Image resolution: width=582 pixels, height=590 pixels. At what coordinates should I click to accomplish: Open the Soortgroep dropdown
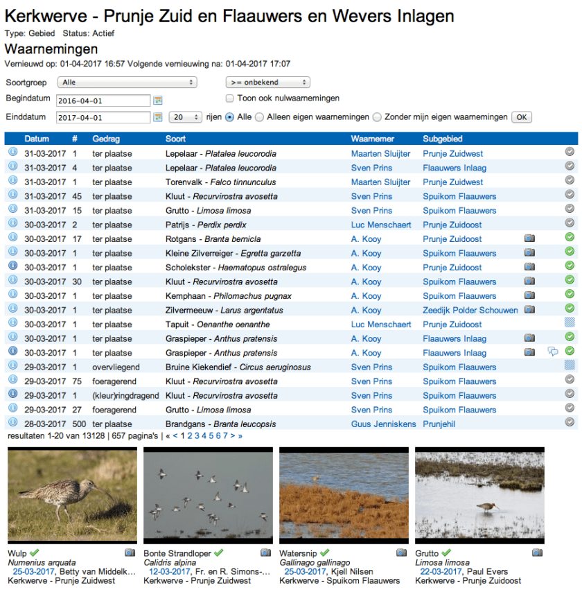click(127, 83)
